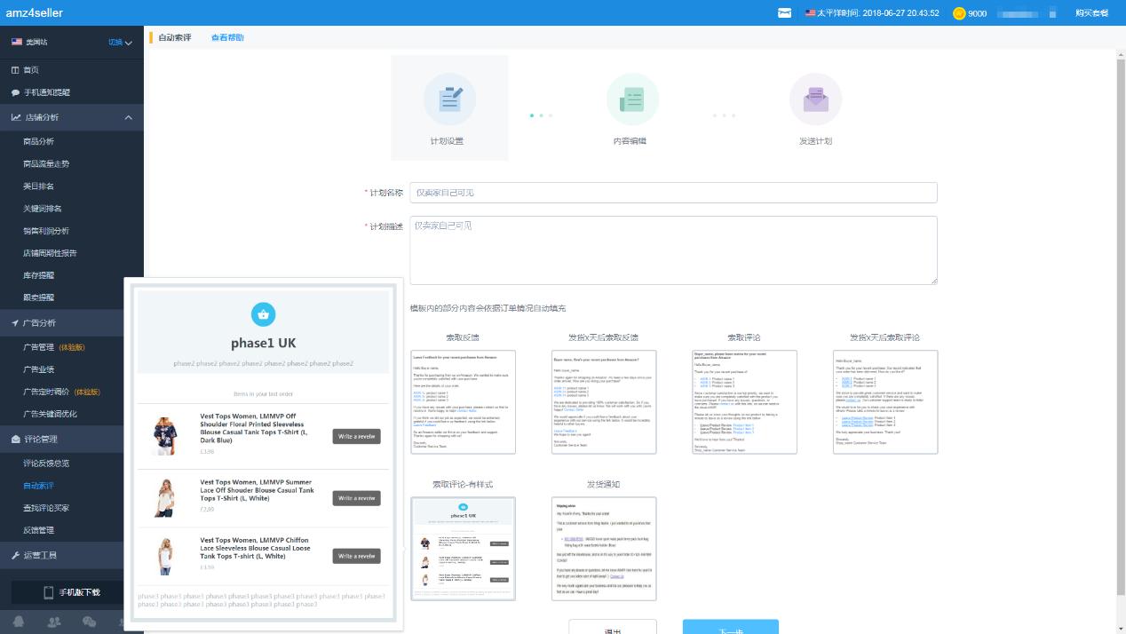The width and height of the screenshot is (1126, 634).
Task: Click the 手机版下载 download button
Action: [x=72, y=592]
